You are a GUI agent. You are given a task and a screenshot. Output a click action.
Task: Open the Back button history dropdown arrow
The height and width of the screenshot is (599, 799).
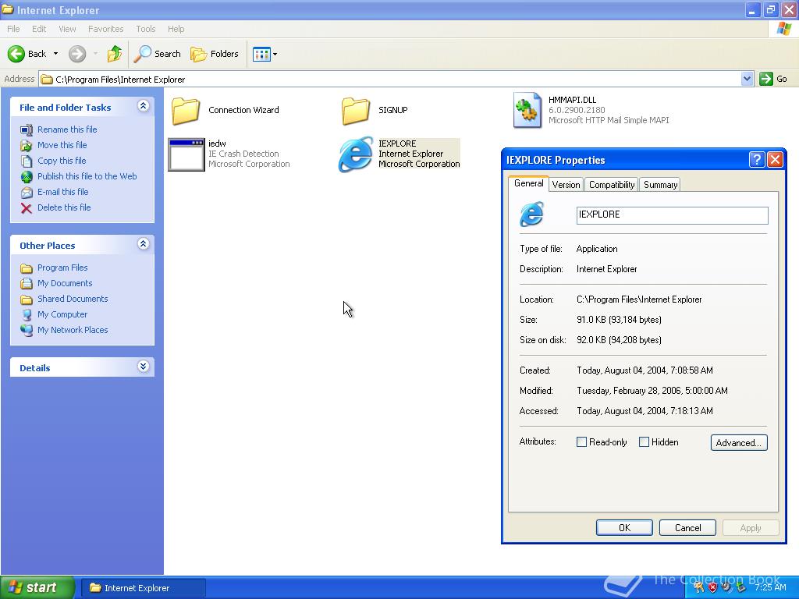[x=55, y=54]
